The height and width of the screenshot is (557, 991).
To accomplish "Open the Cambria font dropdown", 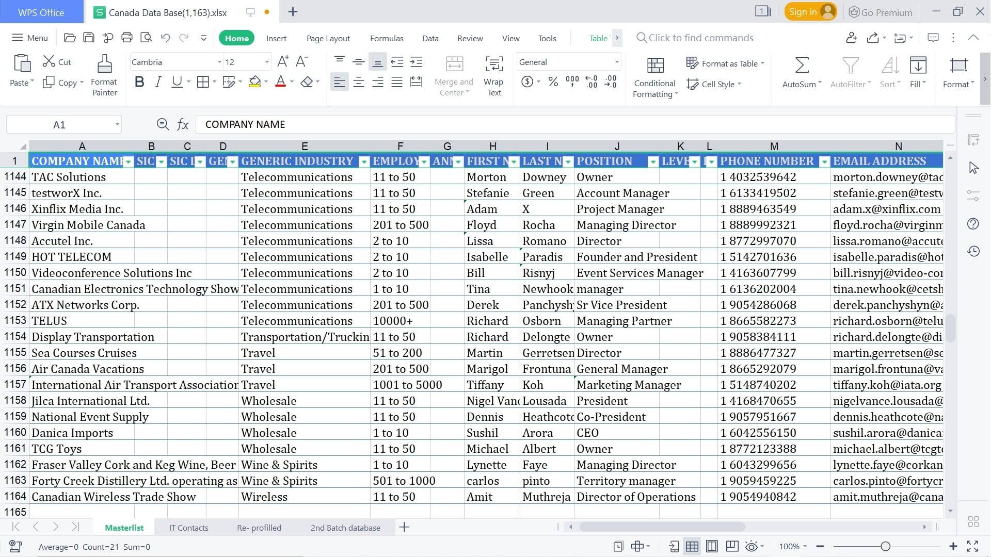I will coord(219,62).
